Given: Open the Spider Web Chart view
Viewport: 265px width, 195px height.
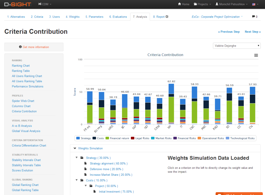Looking at the screenshot, I should [23, 101].
